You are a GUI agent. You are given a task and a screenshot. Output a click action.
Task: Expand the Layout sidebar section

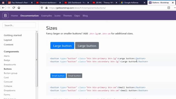coord(8,40)
